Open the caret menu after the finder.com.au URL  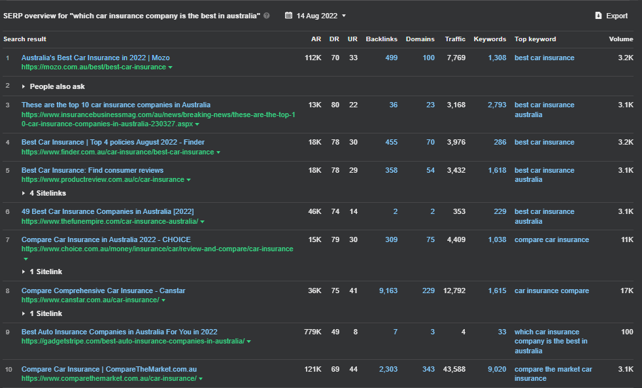[218, 152]
